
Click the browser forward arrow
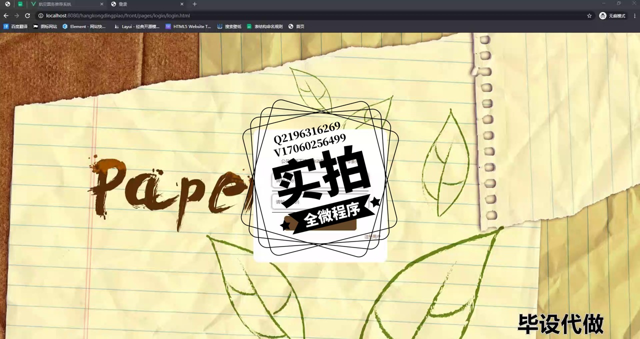pos(16,15)
